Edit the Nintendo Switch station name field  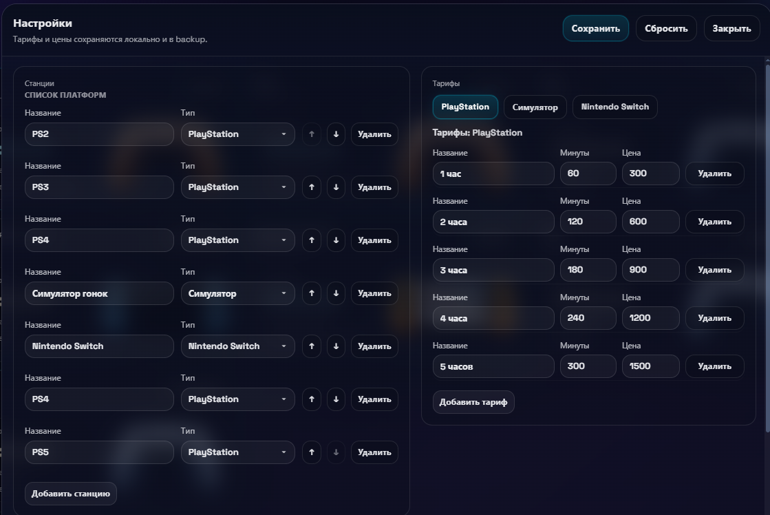coord(99,346)
